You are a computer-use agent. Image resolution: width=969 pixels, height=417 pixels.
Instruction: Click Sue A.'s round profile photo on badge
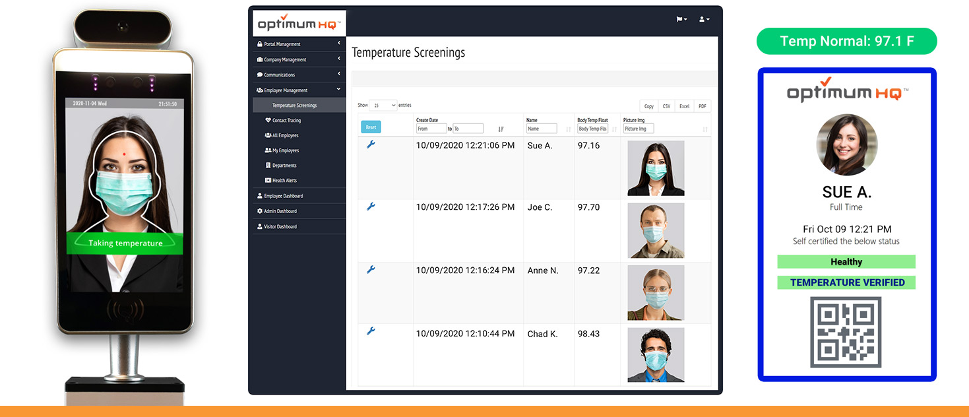click(x=847, y=144)
